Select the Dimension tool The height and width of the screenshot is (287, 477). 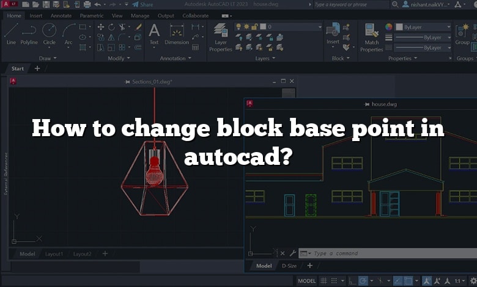[177, 33]
